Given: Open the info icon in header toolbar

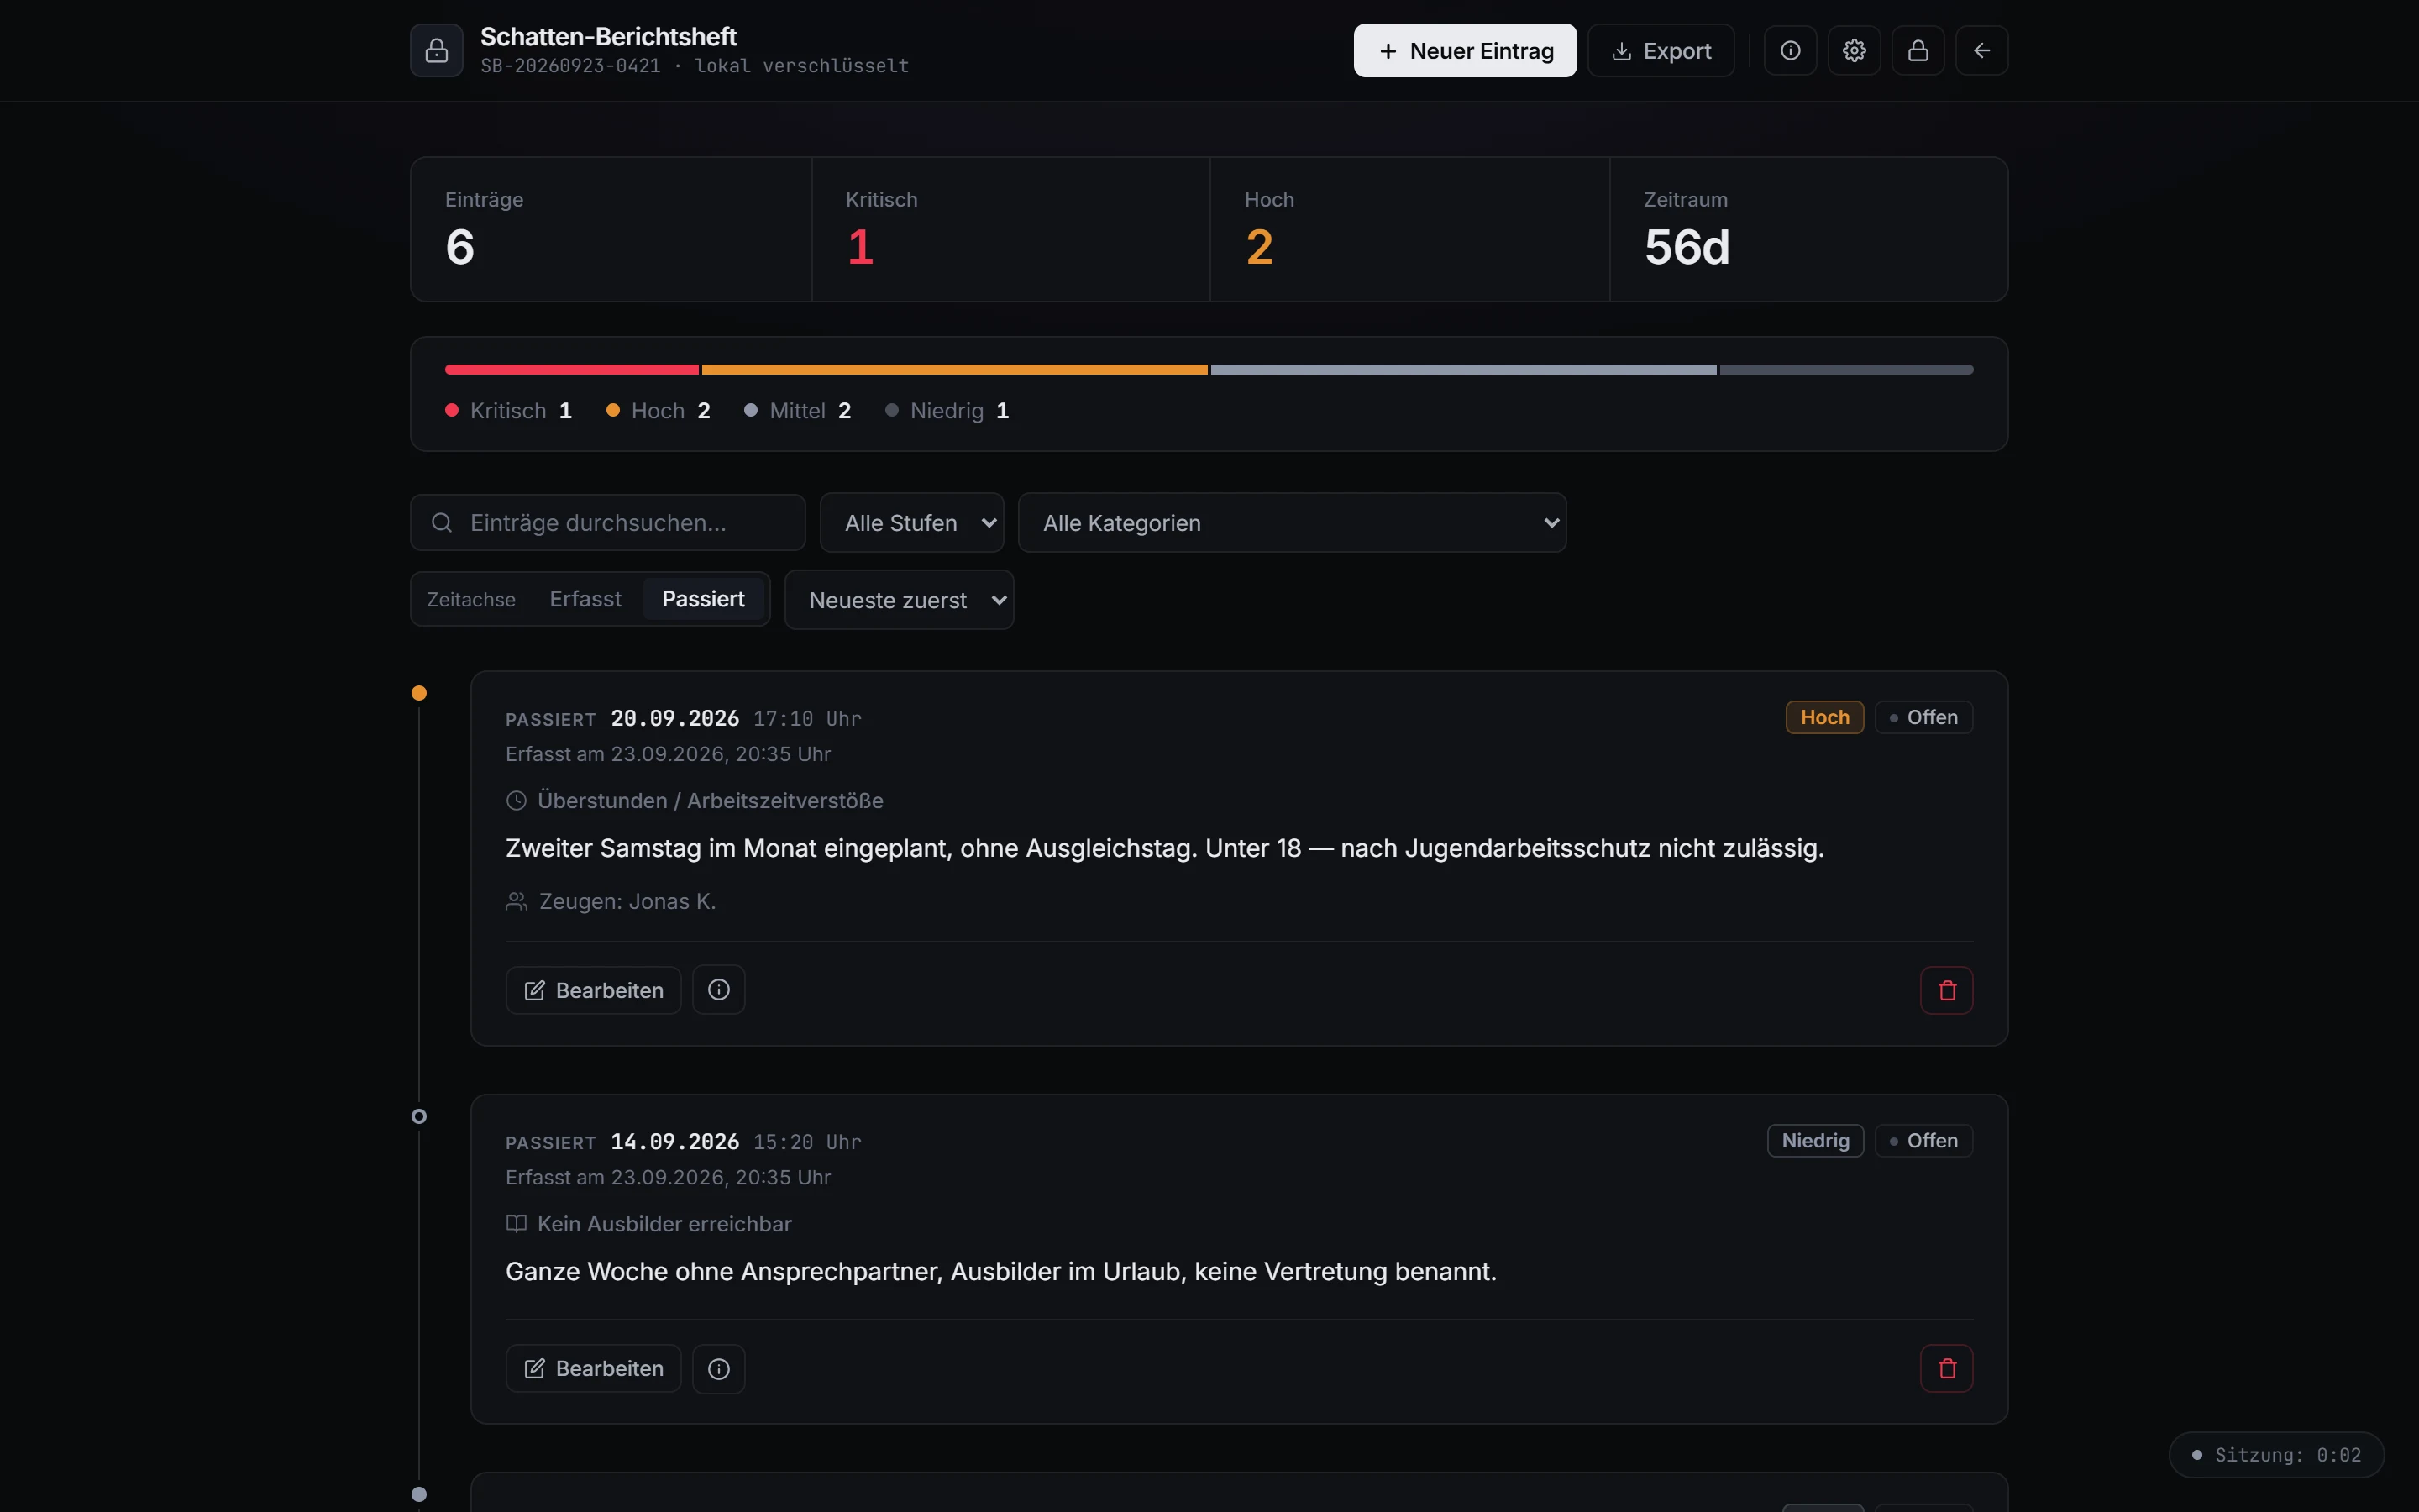Looking at the screenshot, I should pyautogui.click(x=1790, y=50).
